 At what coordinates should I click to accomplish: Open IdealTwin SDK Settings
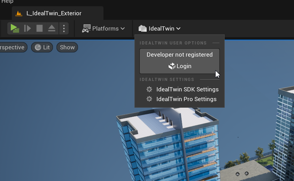pyautogui.click(x=187, y=89)
